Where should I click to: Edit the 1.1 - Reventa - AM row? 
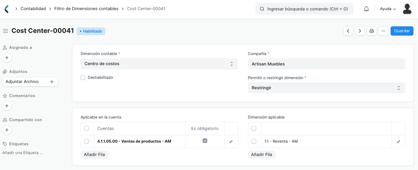398,142
